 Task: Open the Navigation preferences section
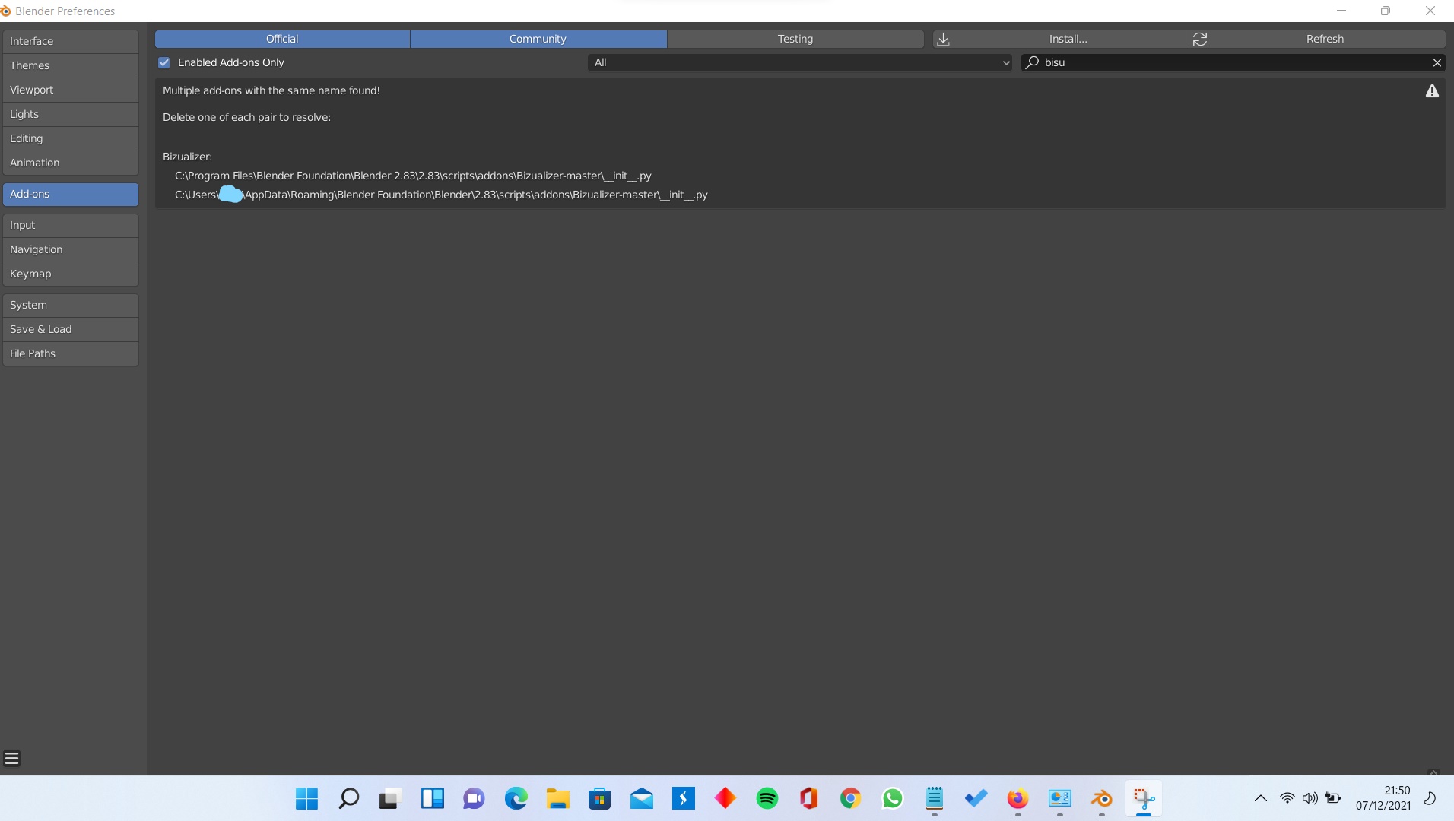pos(71,249)
